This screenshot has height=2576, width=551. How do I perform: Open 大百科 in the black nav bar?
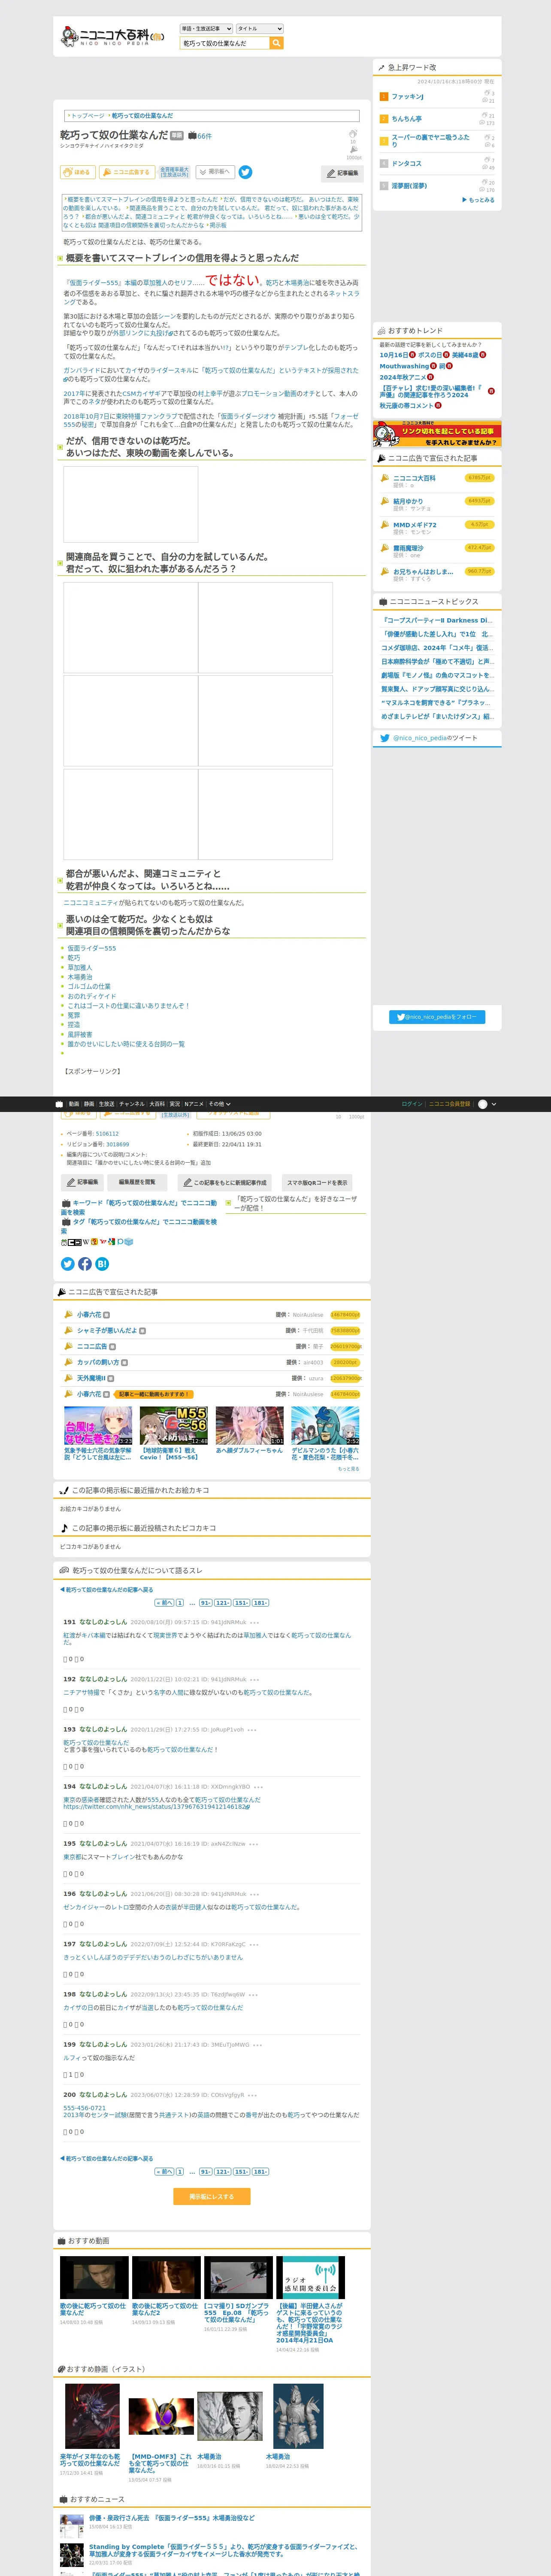pos(157,1104)
